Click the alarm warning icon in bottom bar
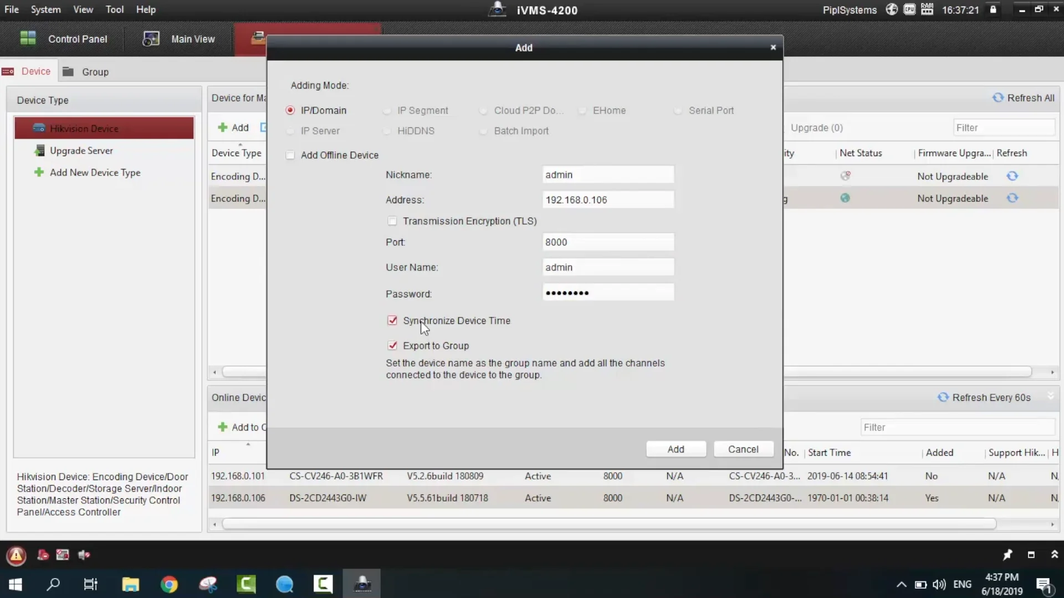 [16, 555]
